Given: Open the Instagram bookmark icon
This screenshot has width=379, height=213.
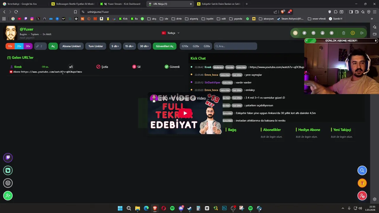Looking at the screenshot, I should (32, 19).
